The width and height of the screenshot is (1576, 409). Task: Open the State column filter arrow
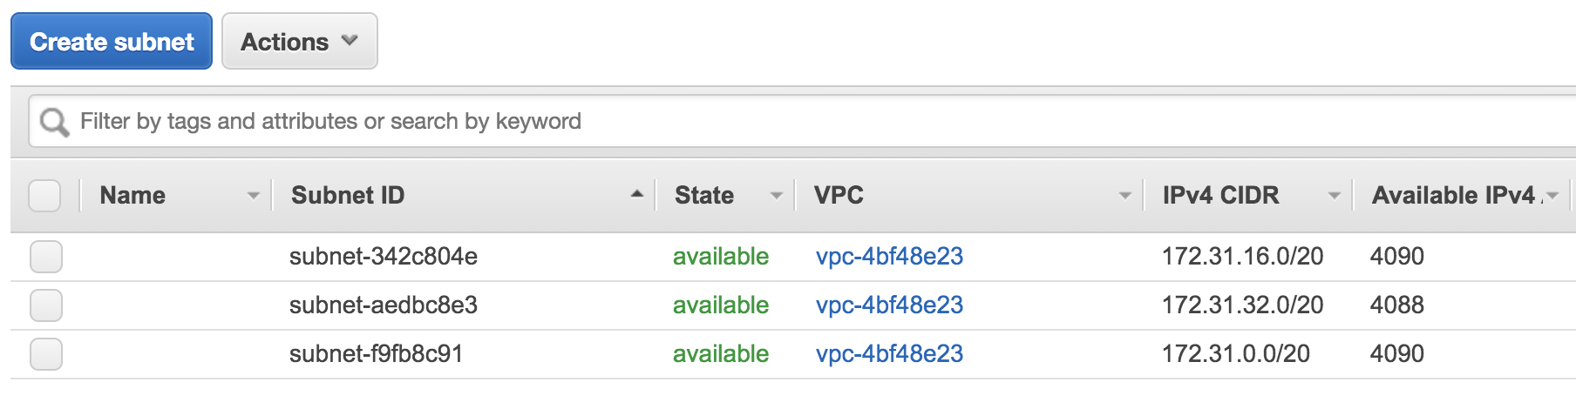tap(776, 196)
